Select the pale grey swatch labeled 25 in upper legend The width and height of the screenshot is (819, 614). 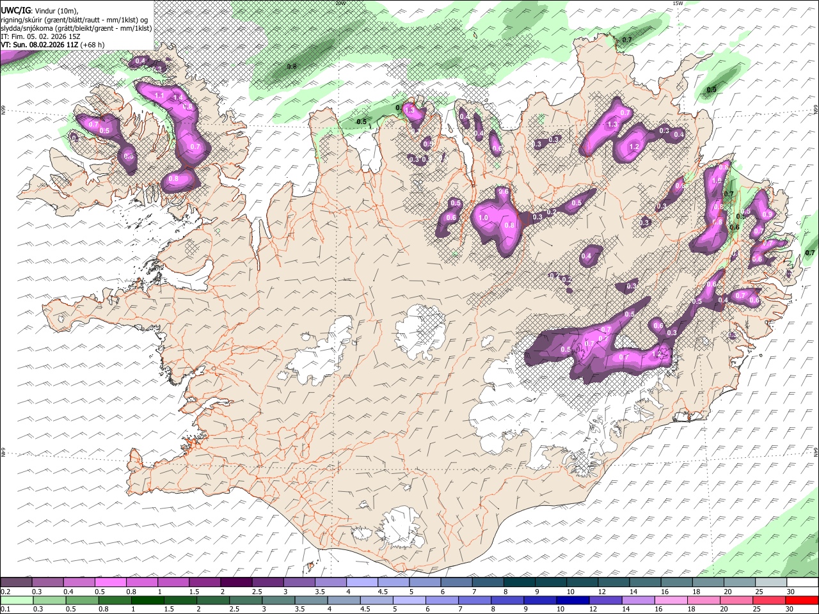771,583
